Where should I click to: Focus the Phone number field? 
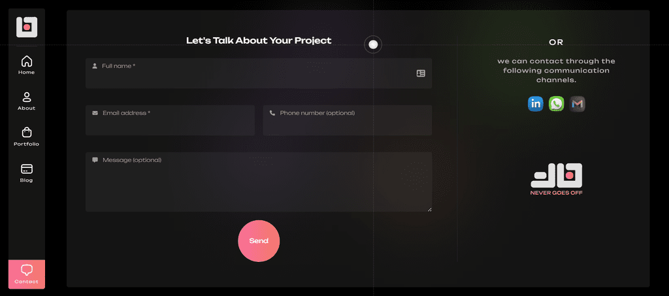[348, 120]
